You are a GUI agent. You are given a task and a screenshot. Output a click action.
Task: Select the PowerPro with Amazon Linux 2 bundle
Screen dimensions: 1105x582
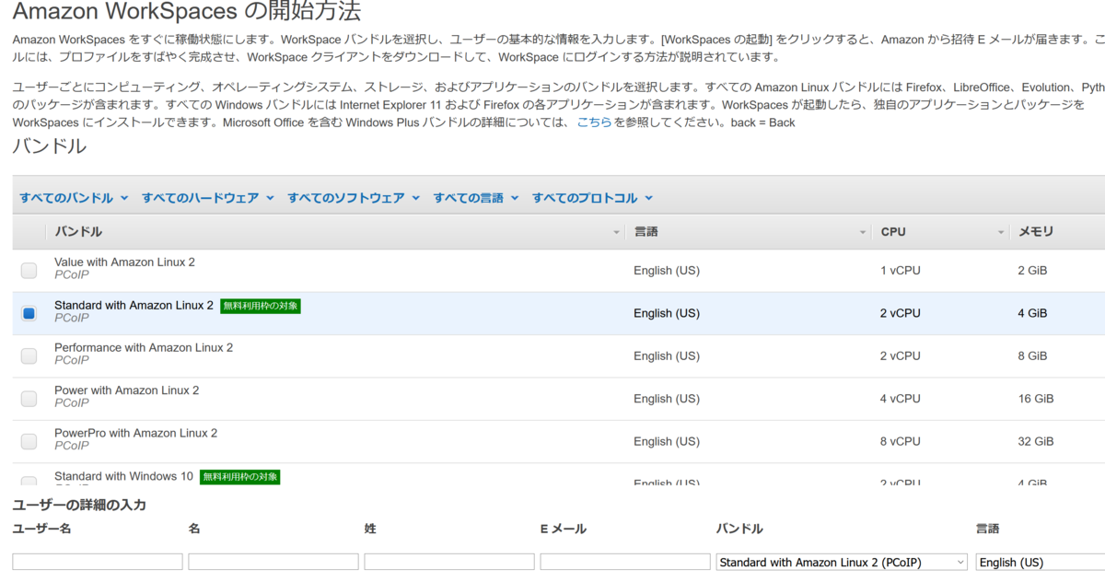[29, 441]
